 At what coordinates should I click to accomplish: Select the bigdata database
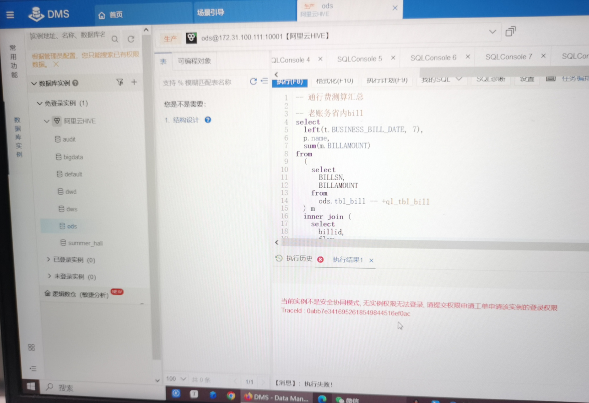click(x=69, y=157)
